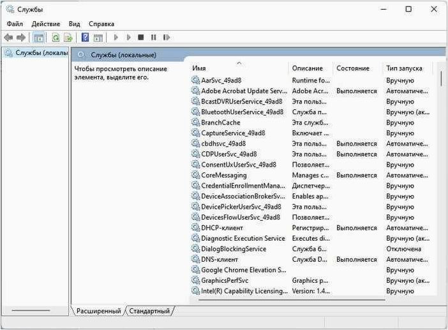Click the Export list toolbar icon

point(68,38)
